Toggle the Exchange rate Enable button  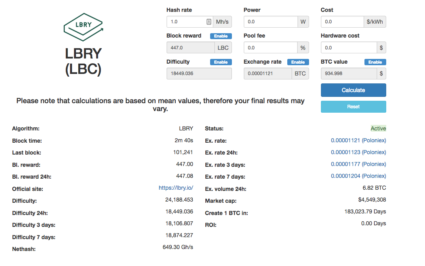[x=298, y=62]
